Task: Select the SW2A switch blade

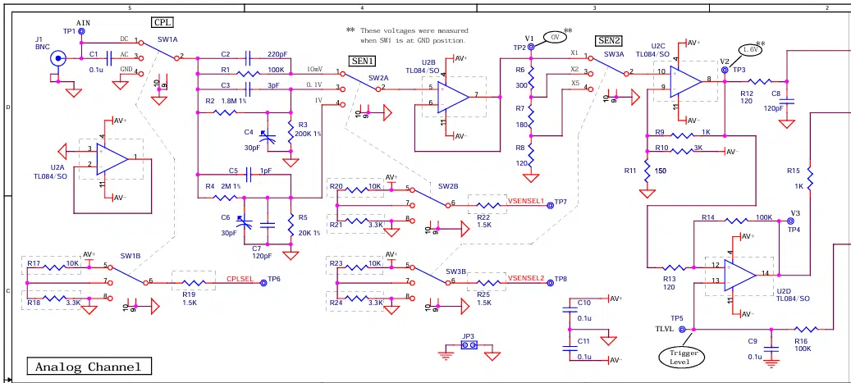Action: (x=360, y=80)
